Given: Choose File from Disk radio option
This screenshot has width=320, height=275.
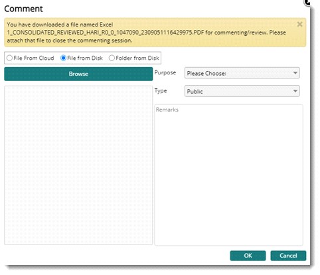Looking at the screenshot, I should [x=63, y=58].
